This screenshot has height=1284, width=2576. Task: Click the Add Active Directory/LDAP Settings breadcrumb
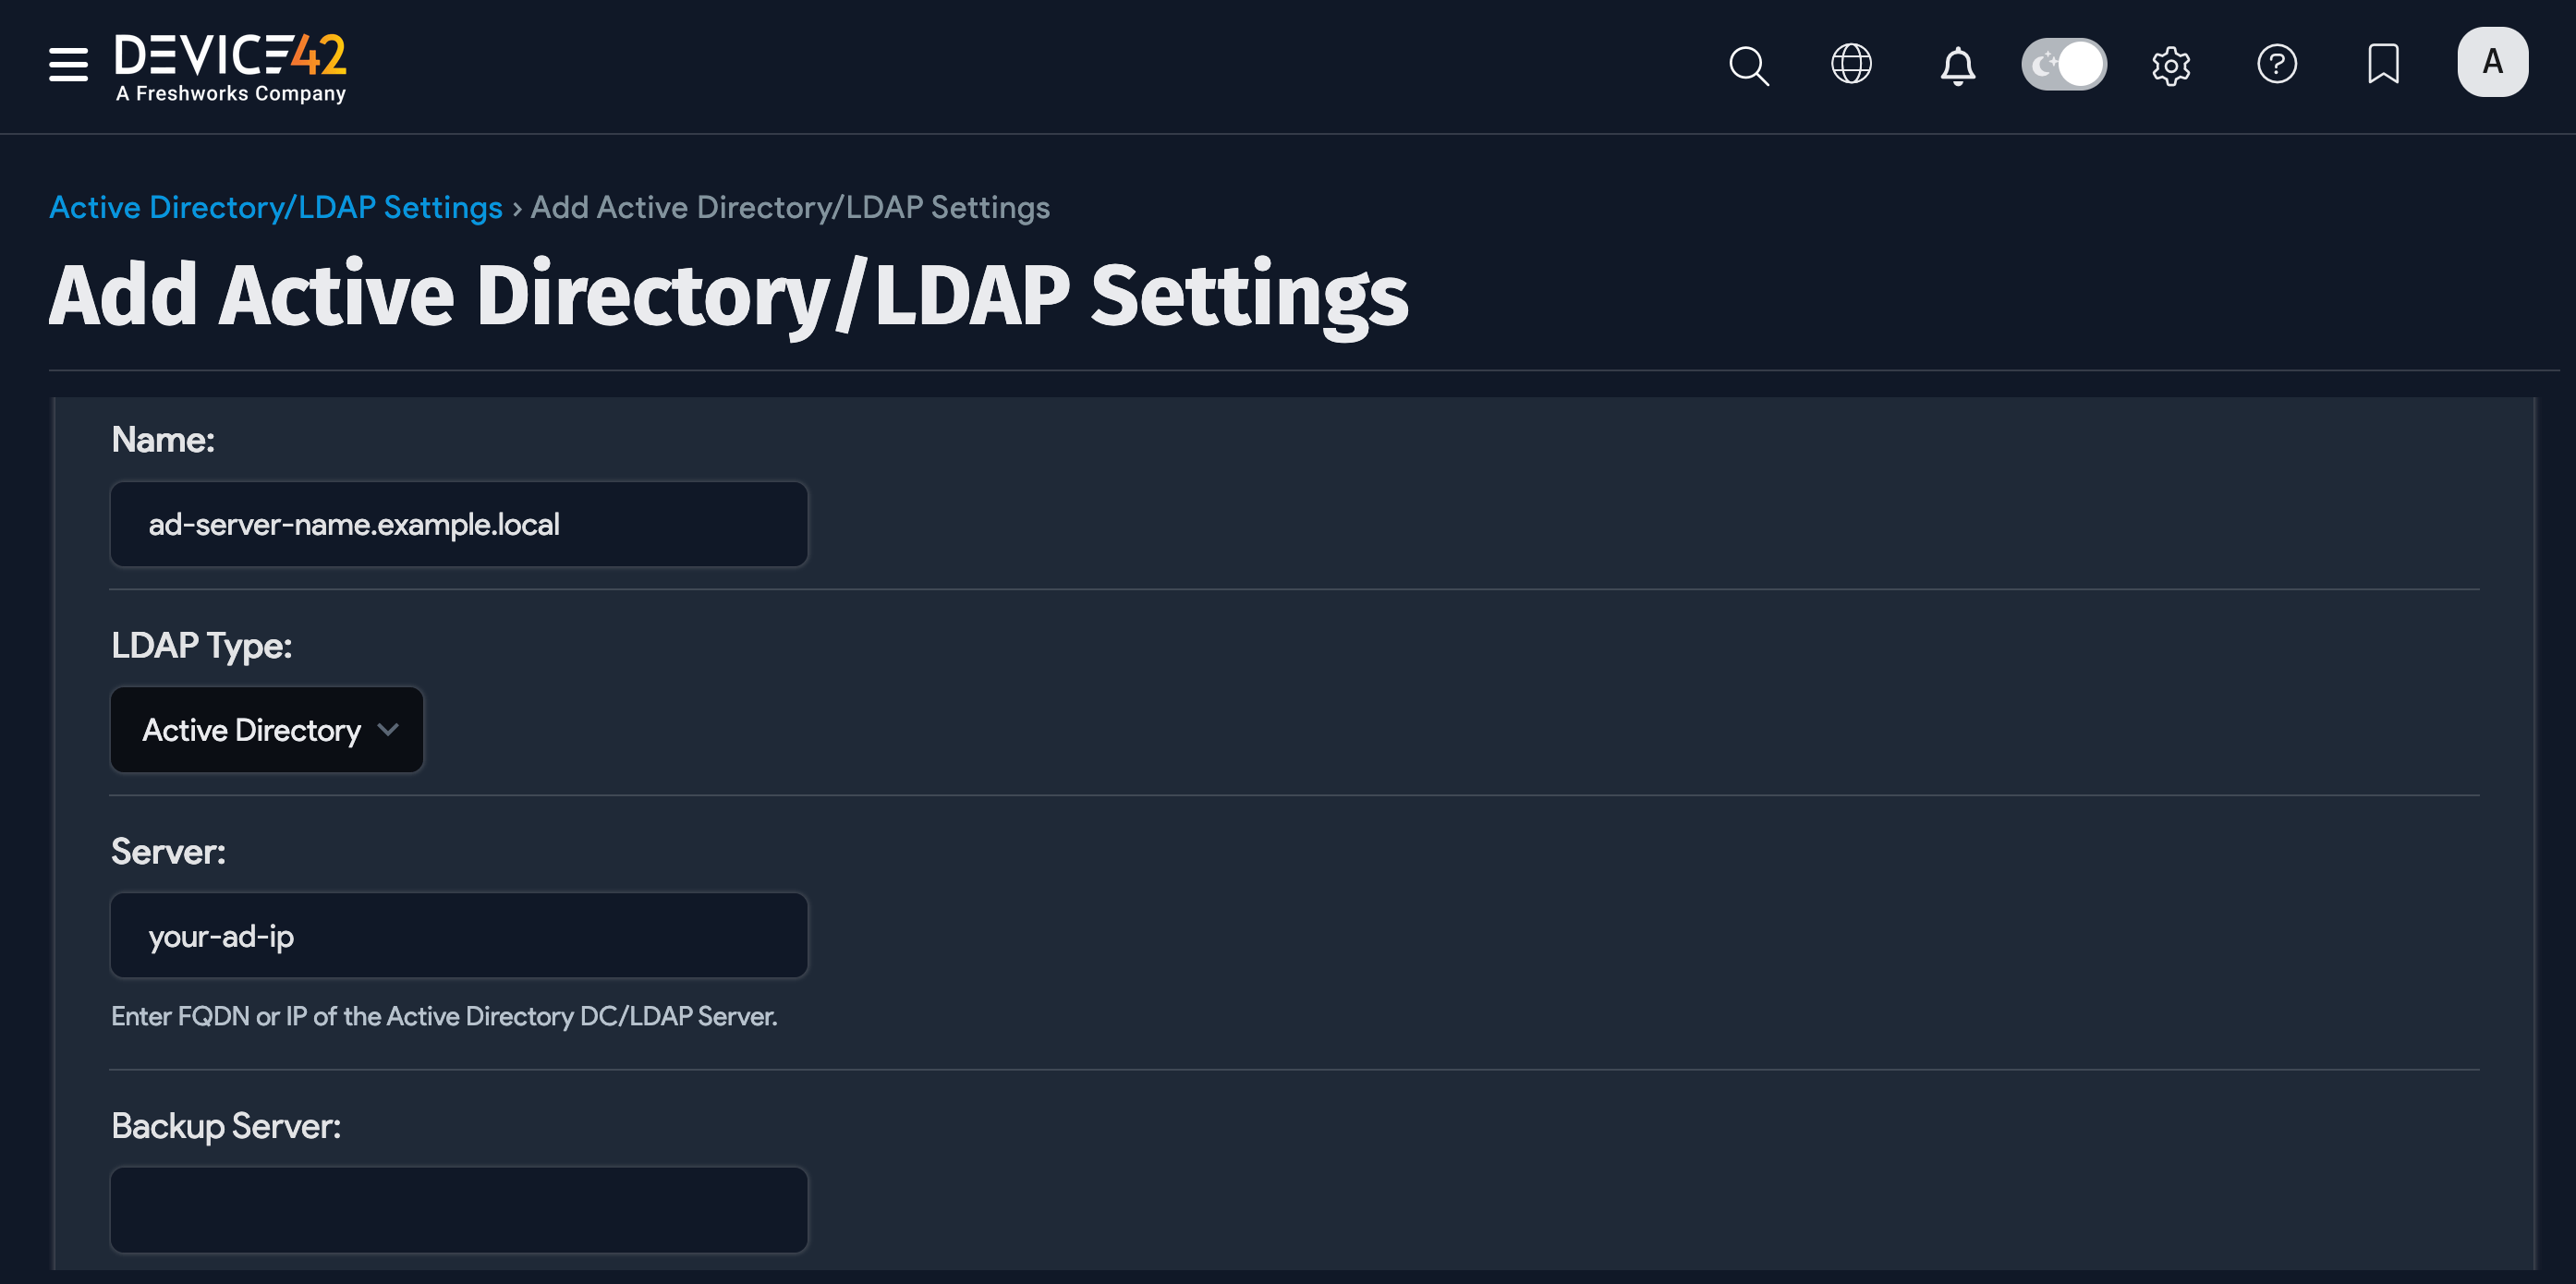coord(789,208)
